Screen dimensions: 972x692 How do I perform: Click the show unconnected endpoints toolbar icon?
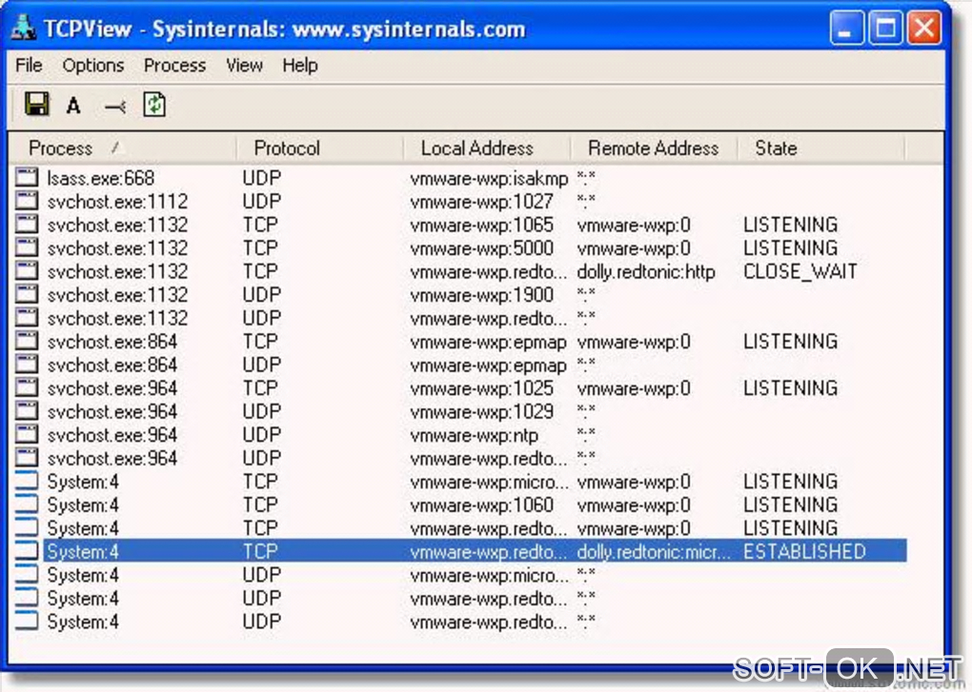coord(115,107)
